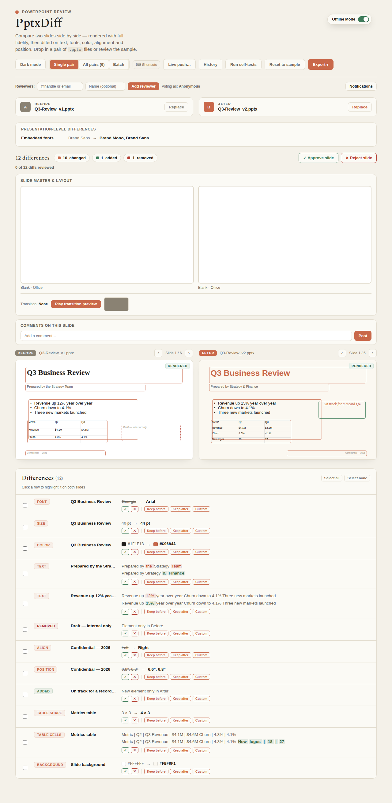Image resolution: width=392 pixels, height=803 pixels.
Task: Reject the current slide
Action: 358,158
